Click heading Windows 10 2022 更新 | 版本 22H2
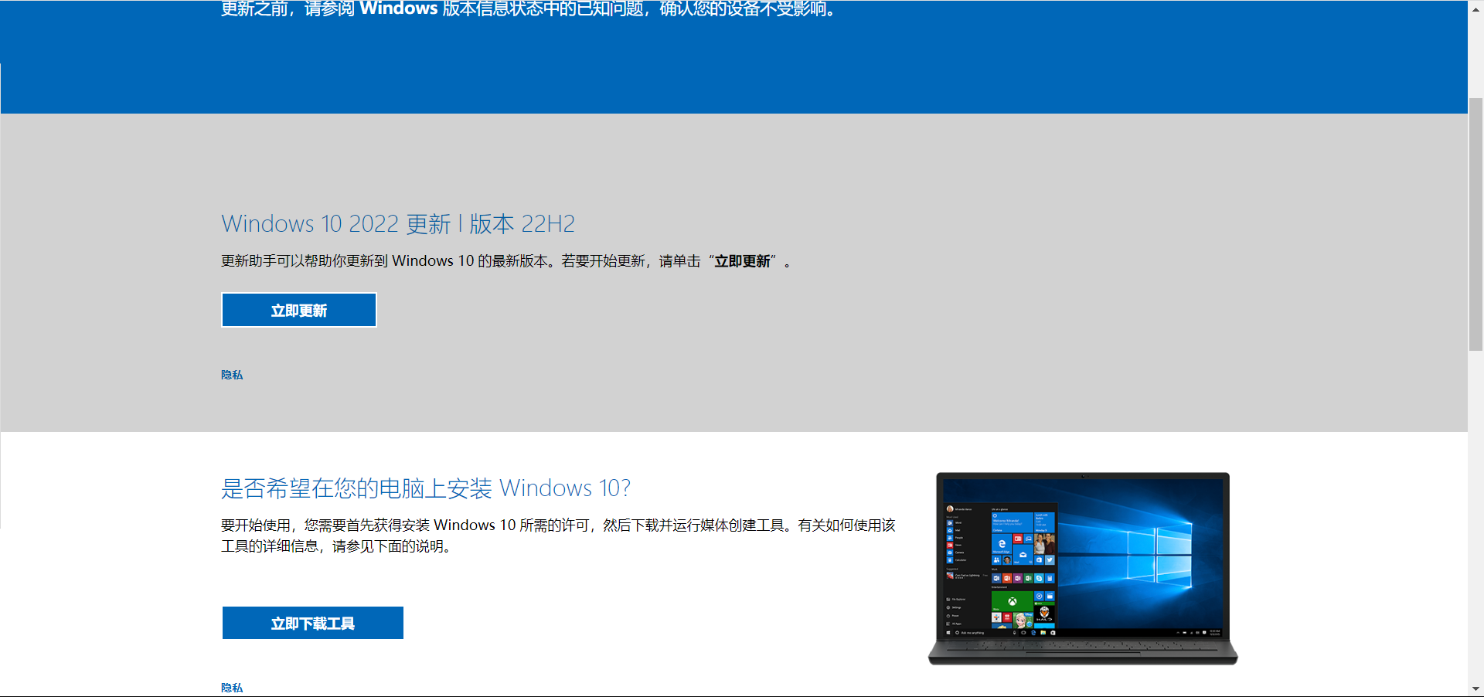The image size is (1484, 697). coord(398,223)
